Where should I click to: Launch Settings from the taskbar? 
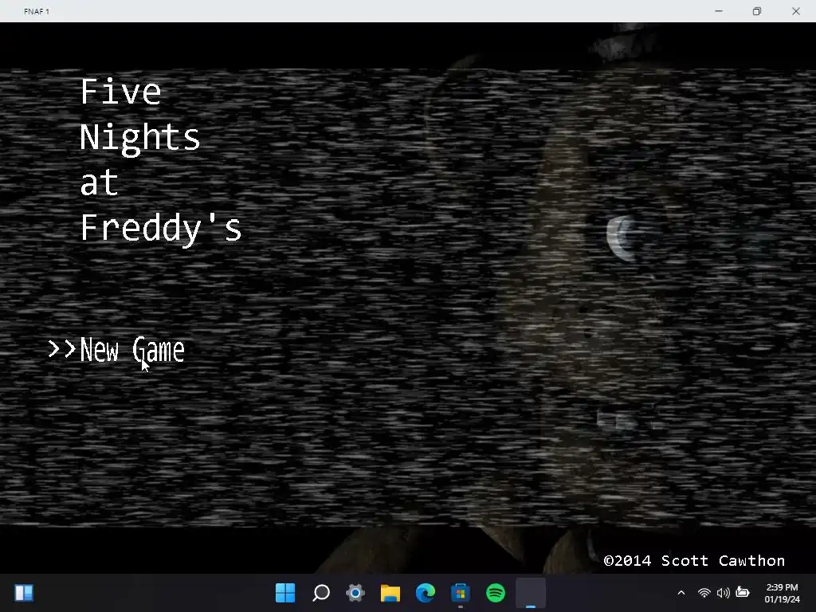coord(355,593)
